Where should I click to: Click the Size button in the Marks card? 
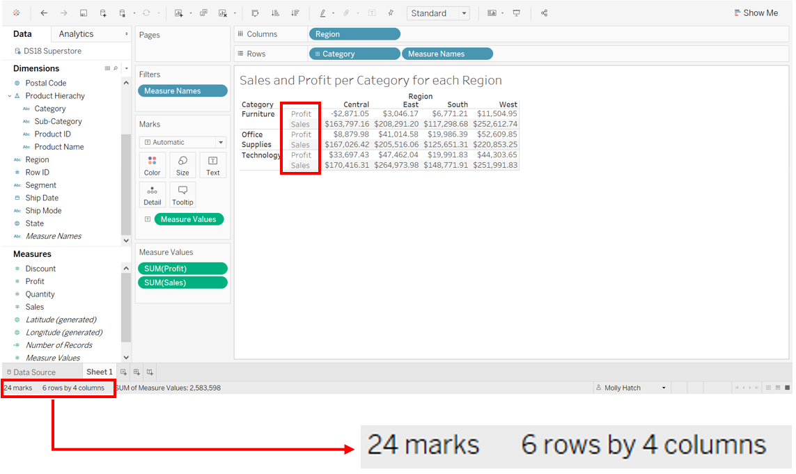[x=182, y=165]
